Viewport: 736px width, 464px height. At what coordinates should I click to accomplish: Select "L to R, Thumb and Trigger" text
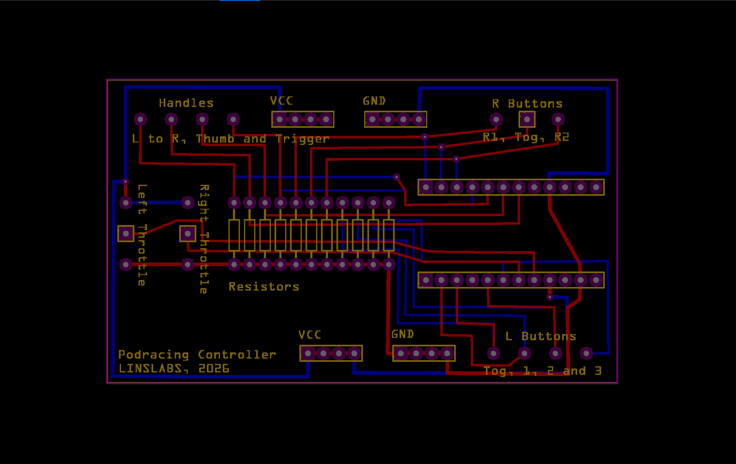click(x=231, y=139)
